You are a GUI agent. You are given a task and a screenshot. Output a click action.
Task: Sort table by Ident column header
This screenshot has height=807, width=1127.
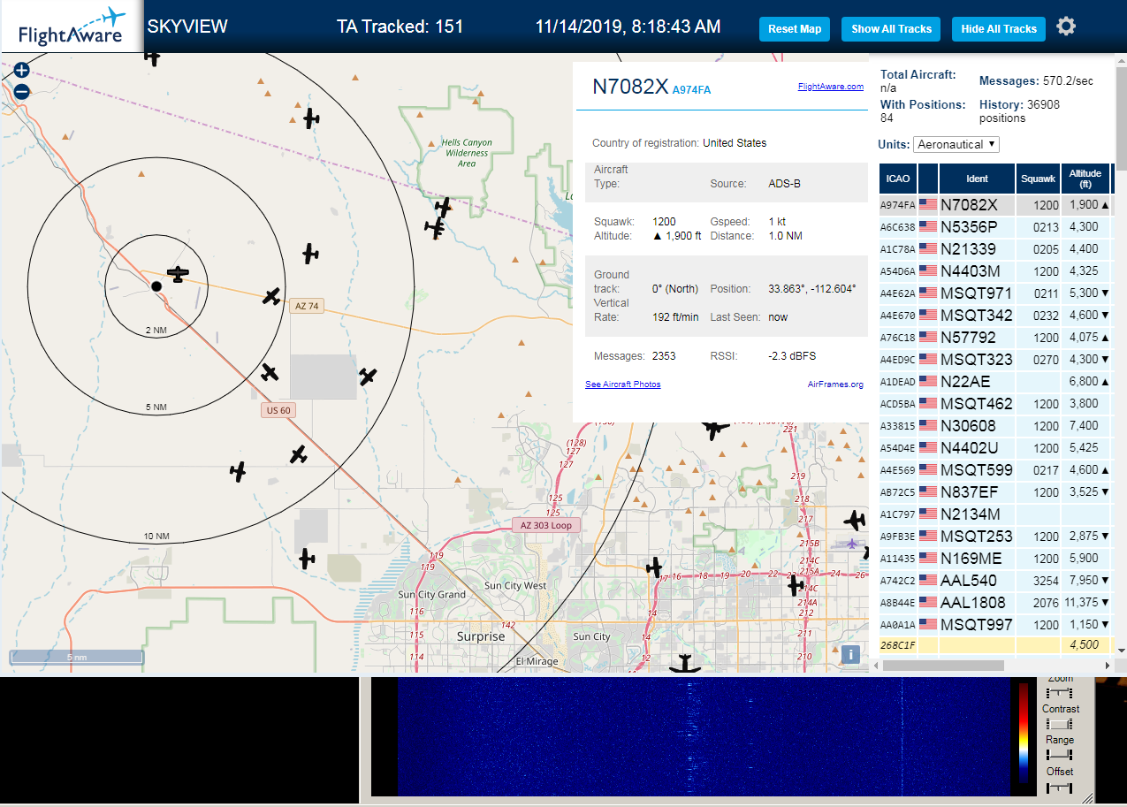(x=977, y=179)
